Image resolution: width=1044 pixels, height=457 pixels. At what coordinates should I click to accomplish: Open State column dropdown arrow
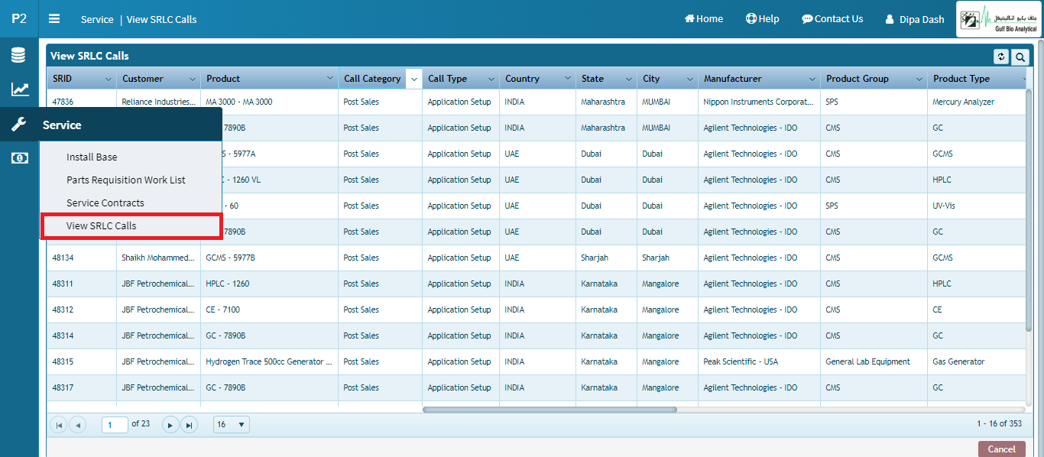point(629,79)
